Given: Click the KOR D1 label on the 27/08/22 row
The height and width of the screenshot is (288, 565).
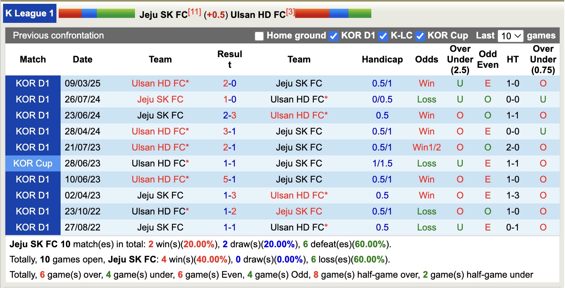Looking at the screenshot, I should [x=32, y=227].
